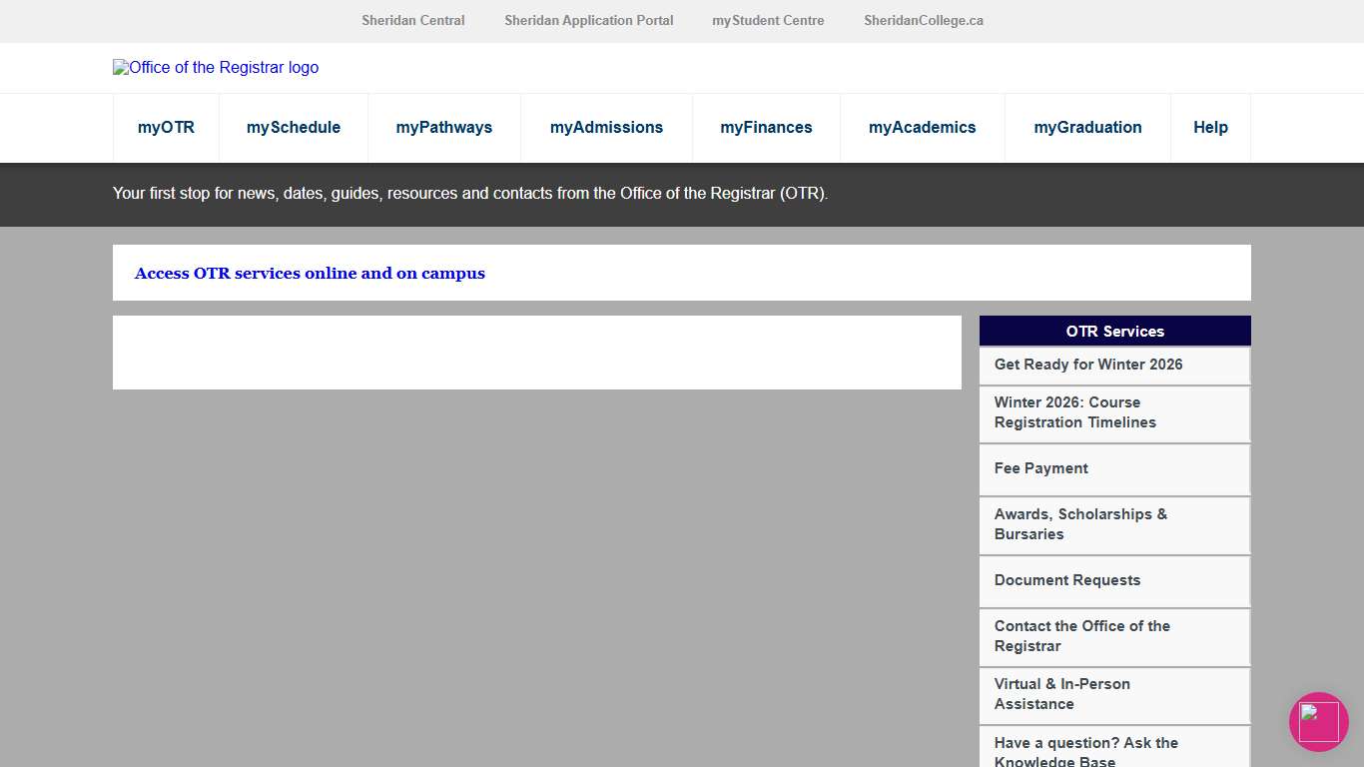Go to myStudent Centre
The width and height of the screenshot is (1364, 767).
(x=768, y=21)
